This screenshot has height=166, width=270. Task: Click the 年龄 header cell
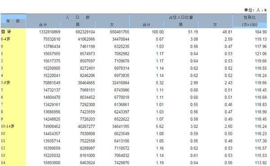click(x=13, y=21)
